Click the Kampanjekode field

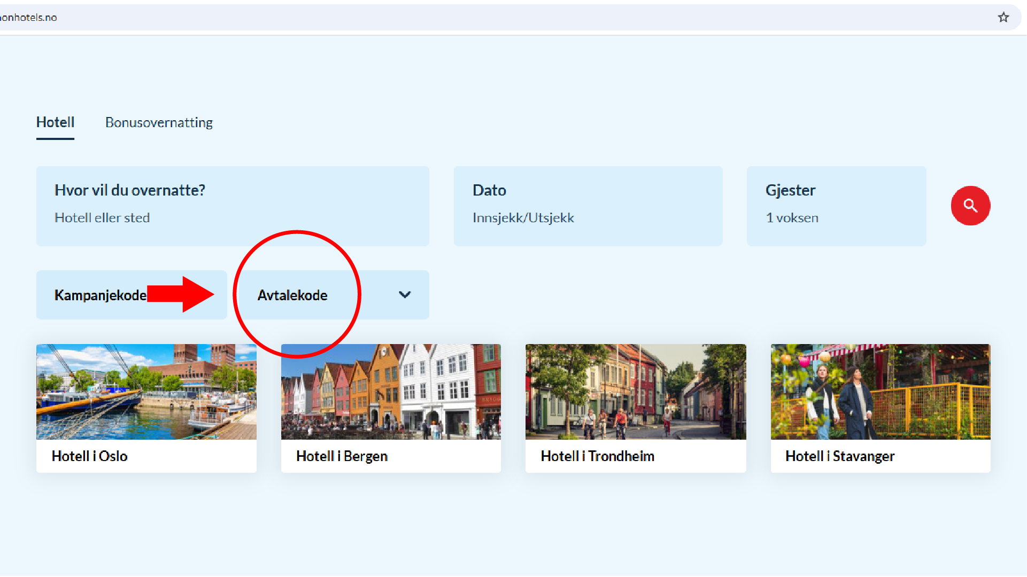132,295
